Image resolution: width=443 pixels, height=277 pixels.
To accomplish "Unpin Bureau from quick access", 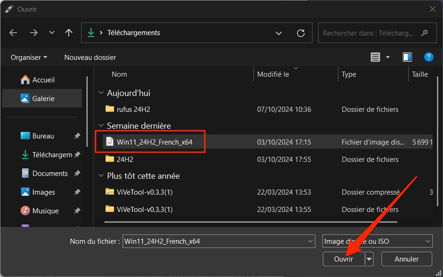I will coord(77,136).
